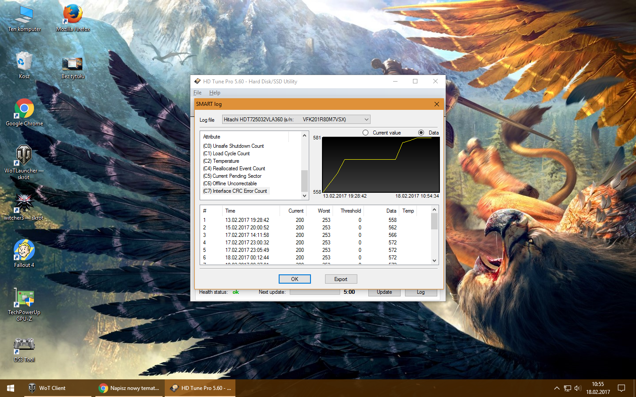Open Log file drive dropdown
This screenshot has width=636, height=397.
coord(296,120)
